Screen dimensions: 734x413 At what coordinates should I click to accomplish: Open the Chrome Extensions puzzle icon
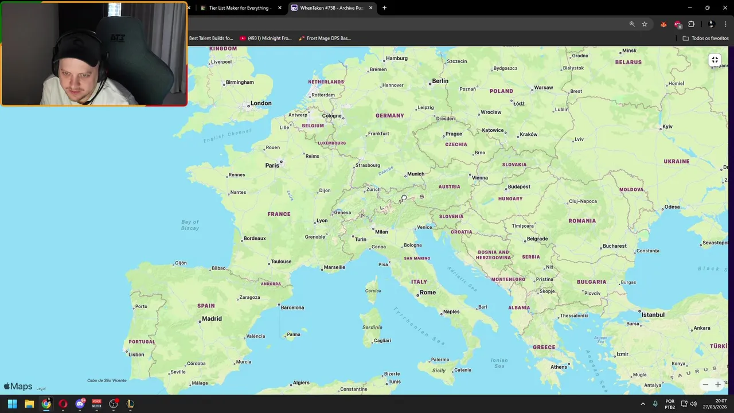(x=691, y=24)
